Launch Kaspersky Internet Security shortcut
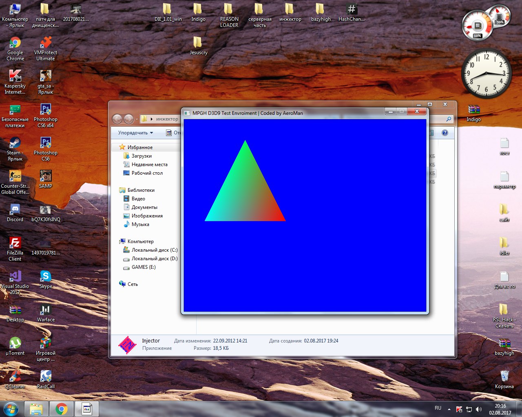 pyautogui.click(x=15, y=76)
